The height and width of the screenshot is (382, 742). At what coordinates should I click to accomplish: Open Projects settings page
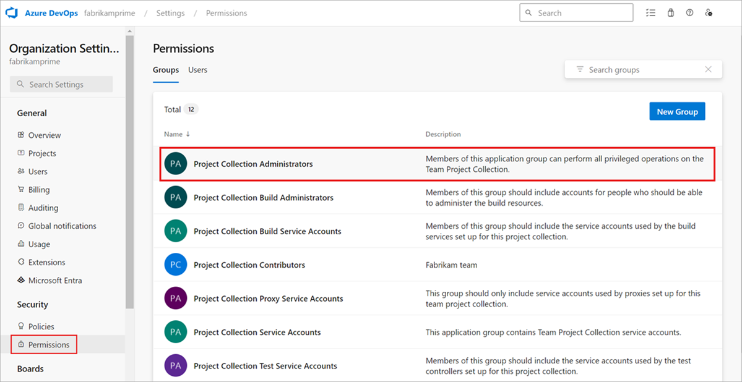pyautogui.click(x=42, y=154)
